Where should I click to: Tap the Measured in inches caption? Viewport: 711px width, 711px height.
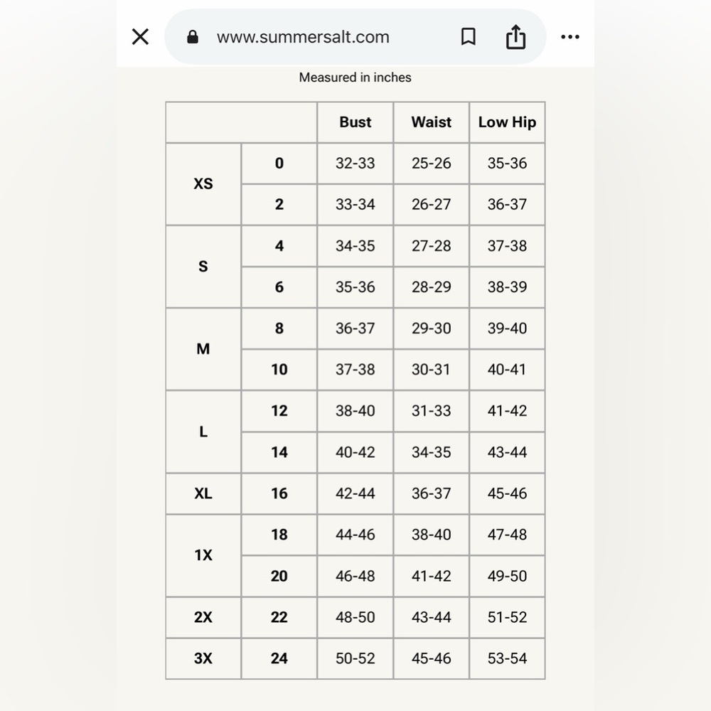pos(355,77)
